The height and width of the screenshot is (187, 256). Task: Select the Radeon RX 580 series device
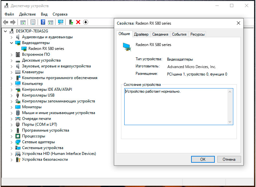coord(46,49)
